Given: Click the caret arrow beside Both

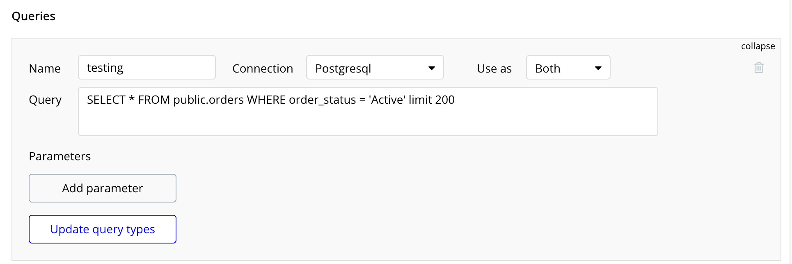Looking at the screenshot, I should coord(598,68).
